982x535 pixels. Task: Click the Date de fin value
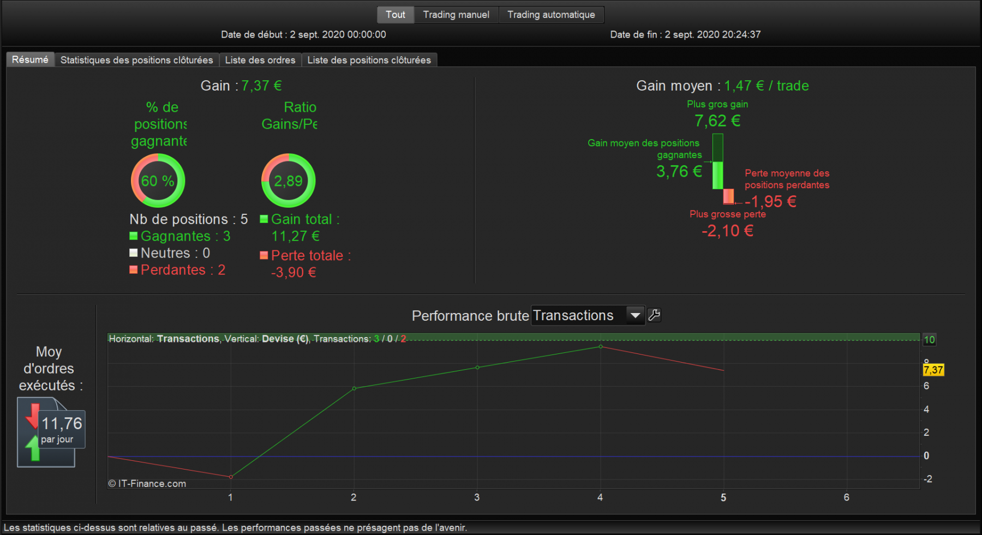[x=712, y=34]
